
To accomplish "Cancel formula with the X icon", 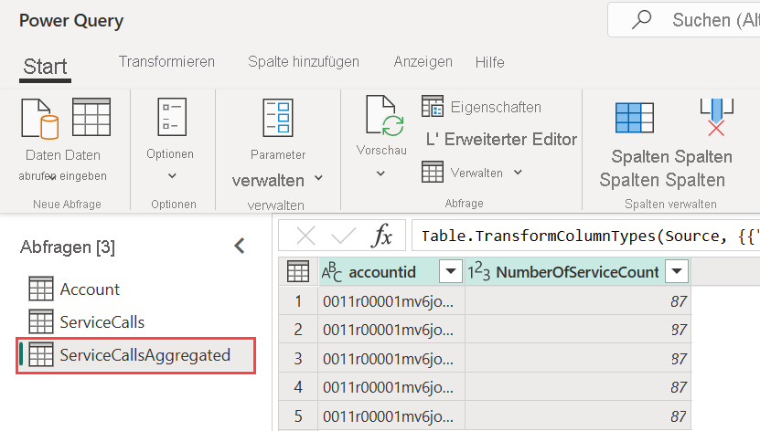I will click(305, 237).
